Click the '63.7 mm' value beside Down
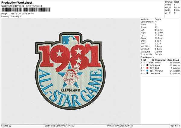Viewport: 181px width, 128px height. (x=159, y=38)
